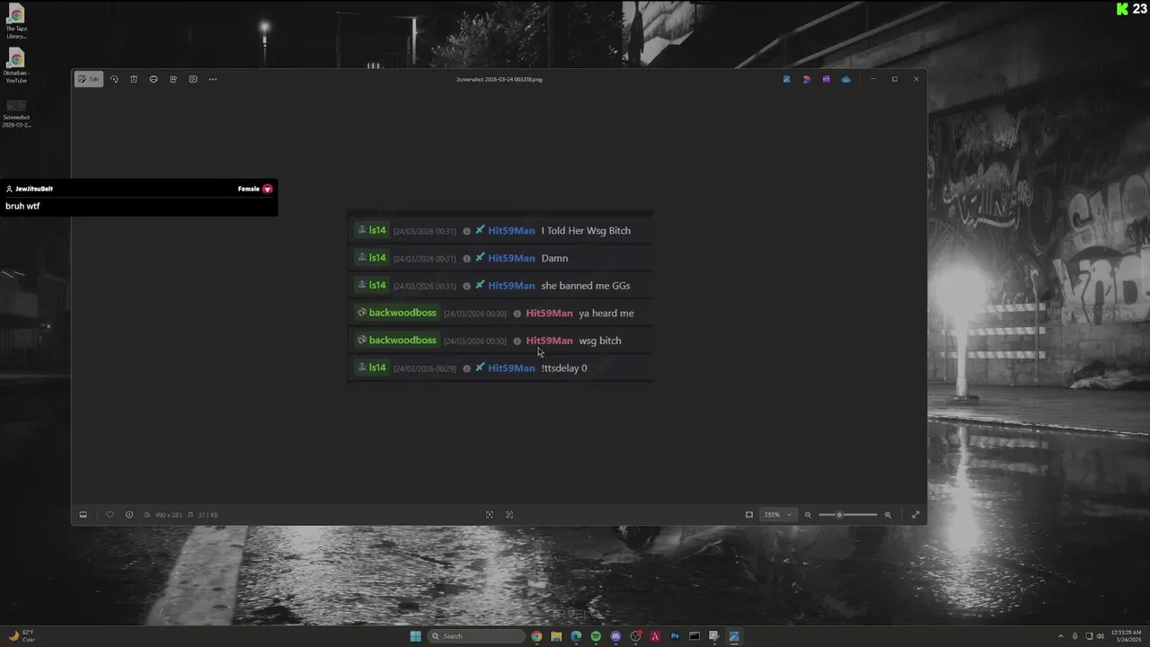Click the '!ttsdelay 0' message
This screenshot has width=1150, height=647.
[x=564, y=368]
